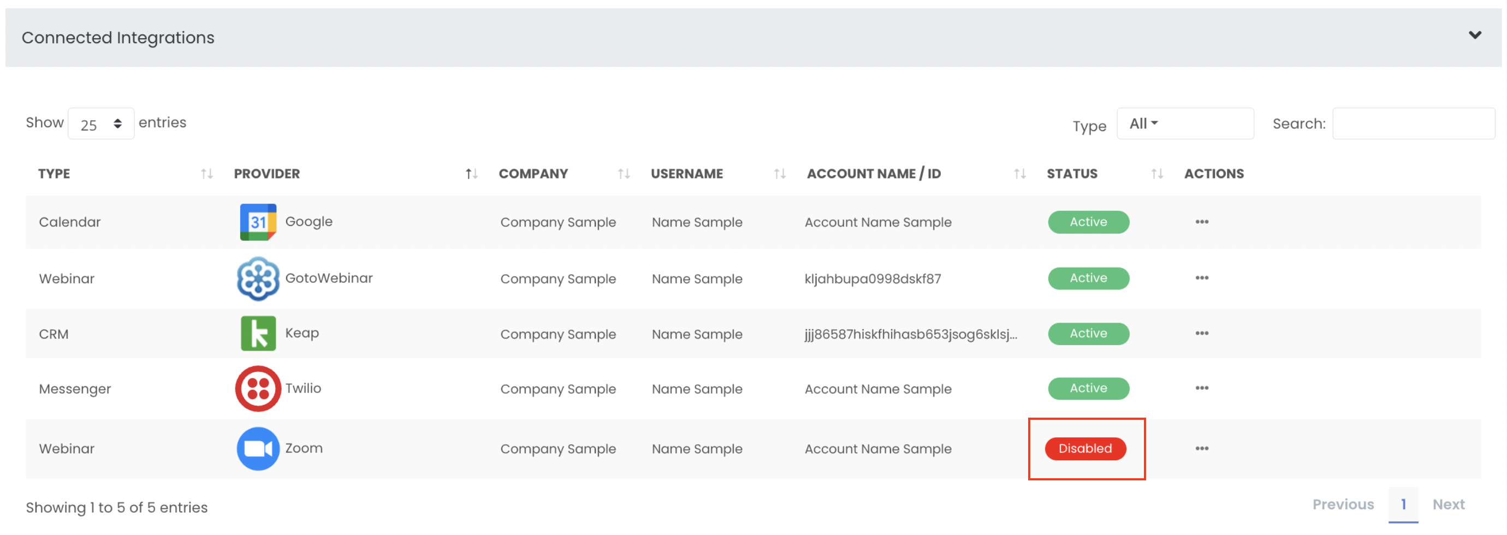1507x535 pixels.
Task: Click the Keap provider logo
Action: [x=258, y=334]
